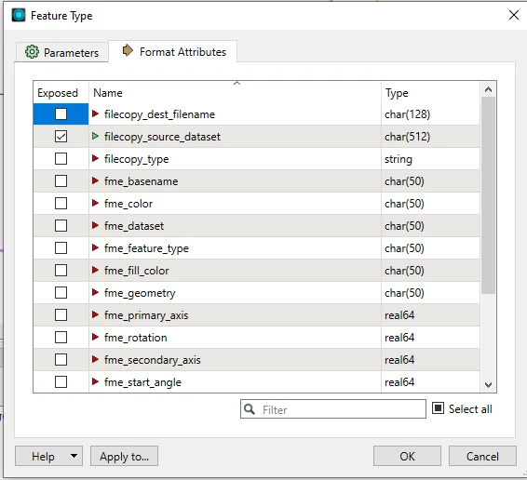Click the scrollbar down arrow

click(488, 385)
